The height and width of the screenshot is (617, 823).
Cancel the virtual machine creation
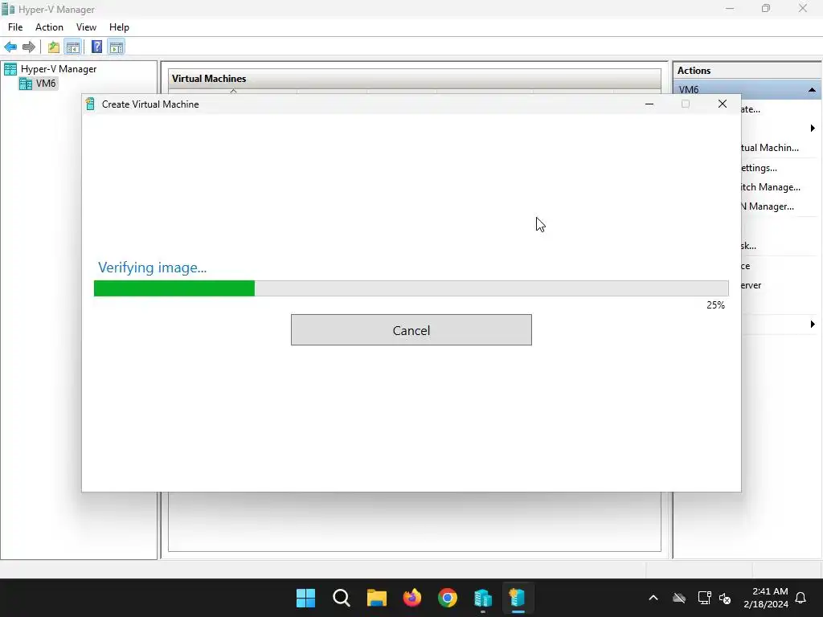[x=411, y=330]
